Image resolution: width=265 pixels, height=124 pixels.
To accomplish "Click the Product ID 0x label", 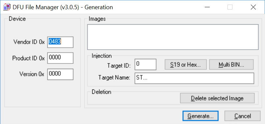I will tap(28, 58).
